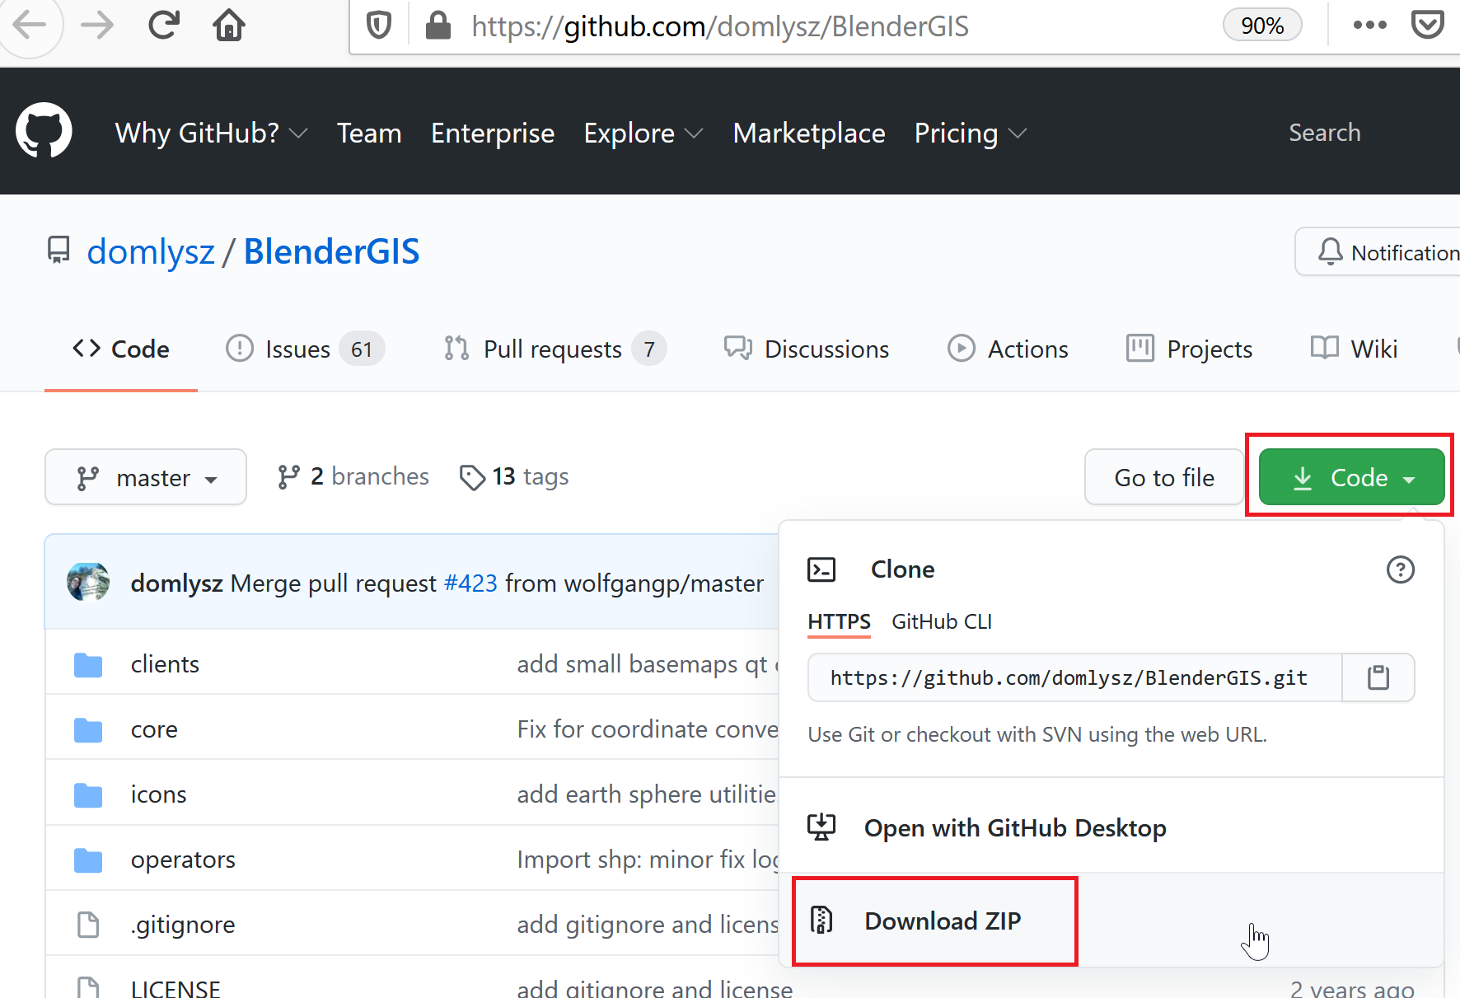
Task: Open the Pocket save icon in the address bar
Action: point(1427,26)
